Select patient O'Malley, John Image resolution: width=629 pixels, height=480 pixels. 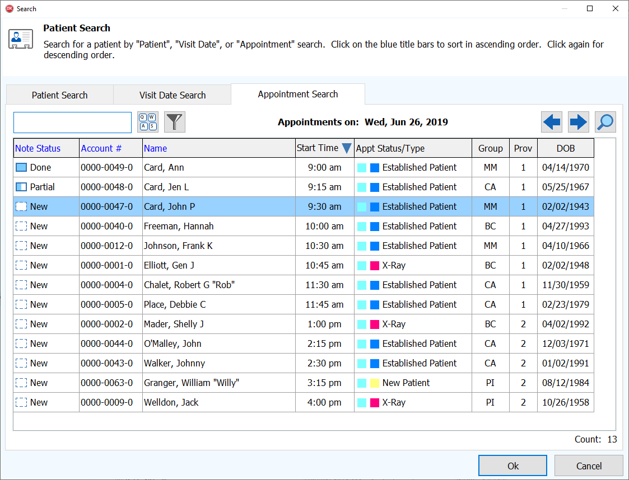click(x=173, y=343)
